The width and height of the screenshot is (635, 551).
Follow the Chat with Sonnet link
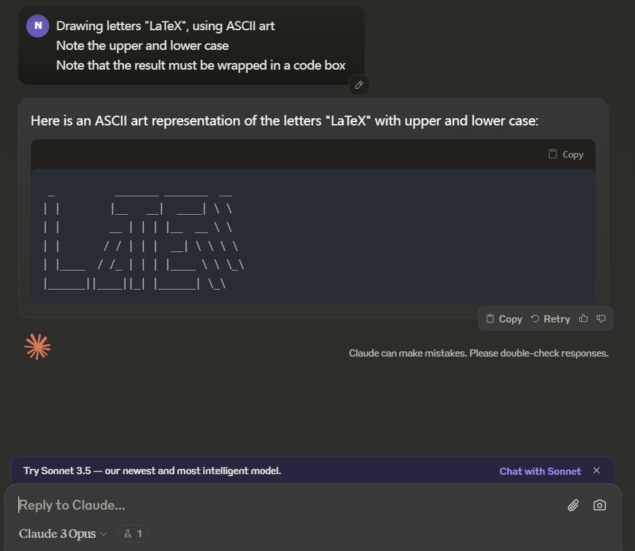coord(540,471)
